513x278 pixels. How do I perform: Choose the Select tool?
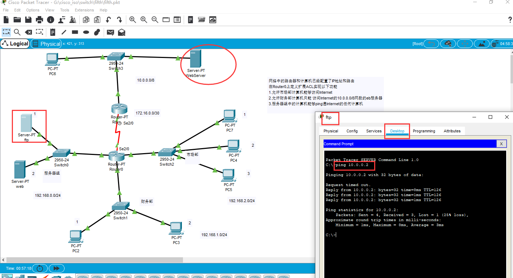click(x=6, y=32)
